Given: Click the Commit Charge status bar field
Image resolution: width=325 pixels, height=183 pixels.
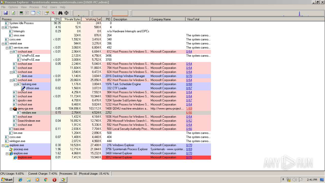Looking at the screenshot, I should [43, 174].
